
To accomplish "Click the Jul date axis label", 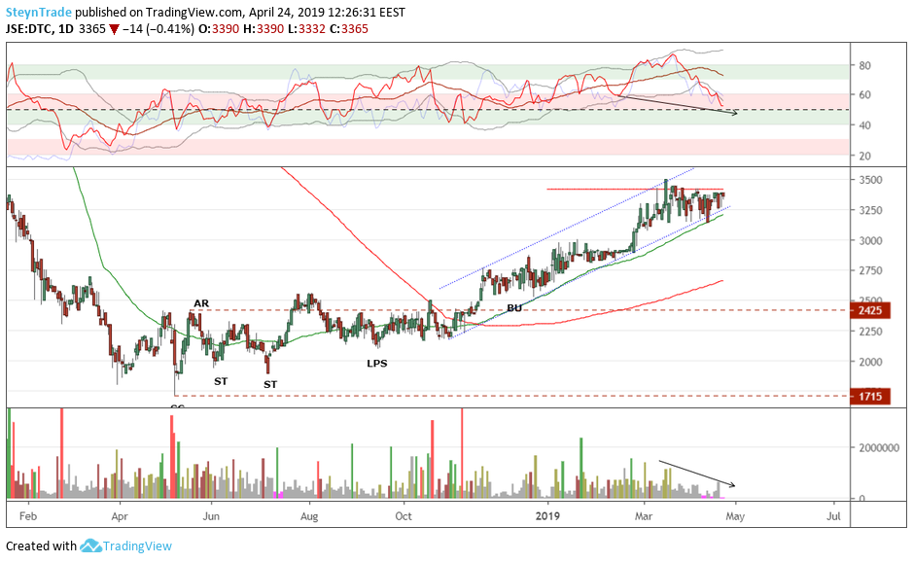I will tap(834, 516).
